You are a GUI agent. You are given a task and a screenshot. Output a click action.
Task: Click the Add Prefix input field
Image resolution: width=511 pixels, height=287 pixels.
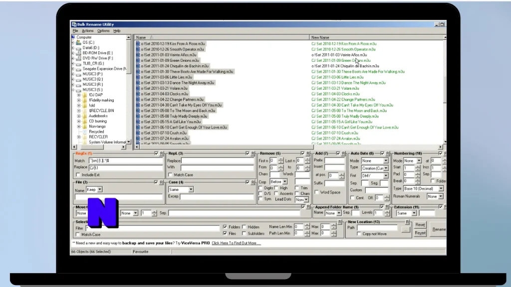pos(334,160)
